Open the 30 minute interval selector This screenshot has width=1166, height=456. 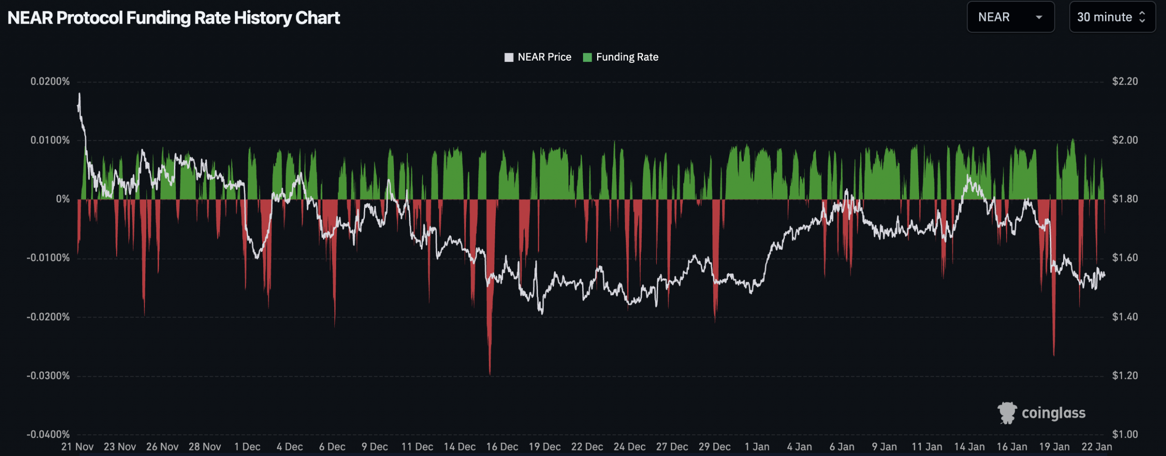1111,17
